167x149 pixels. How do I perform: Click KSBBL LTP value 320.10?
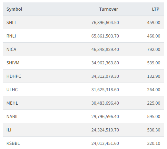[154, 143]
